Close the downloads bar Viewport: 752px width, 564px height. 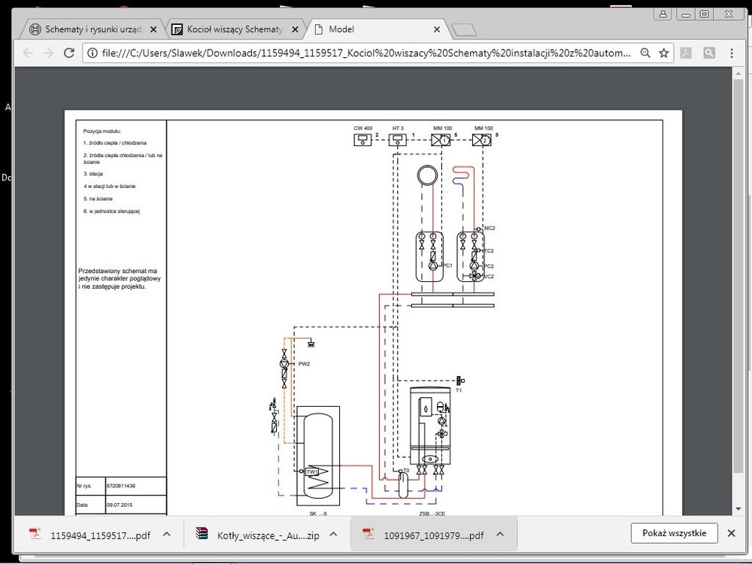[x=731, y=533]
